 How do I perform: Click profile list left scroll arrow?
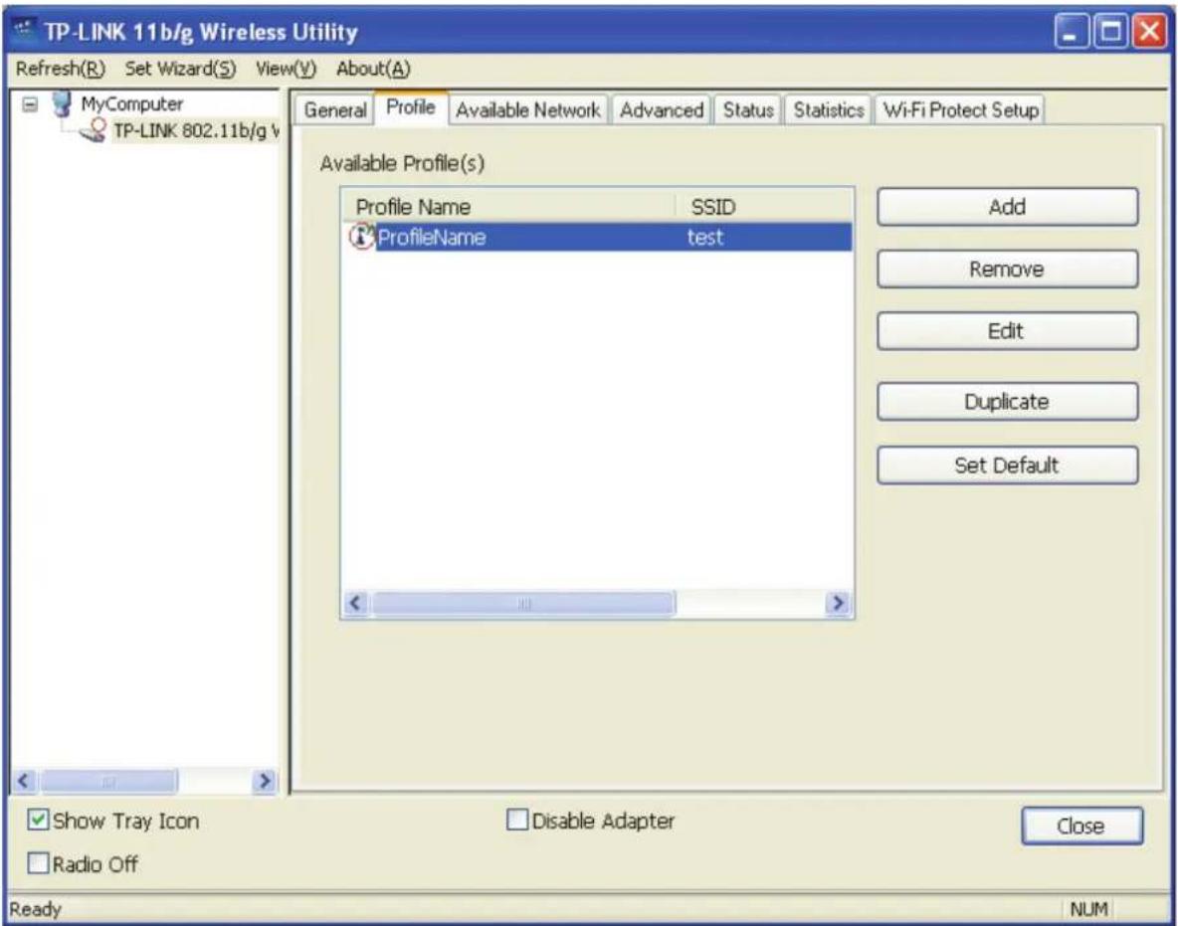click(356, 603)
